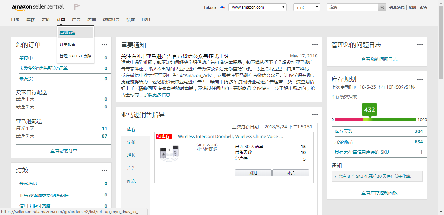Open the 您的订单 panel options menu
The image size is (444, 215).
(104, 45)
